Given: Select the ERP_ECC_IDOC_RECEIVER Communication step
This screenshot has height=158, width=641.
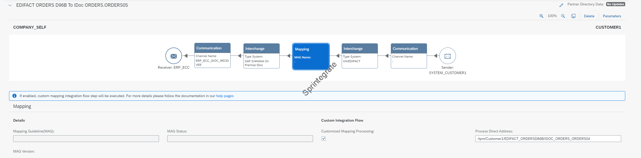Looking at the screenshot, I should (212, 56).
